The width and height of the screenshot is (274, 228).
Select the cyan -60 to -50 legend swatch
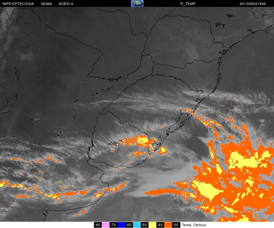137,225
